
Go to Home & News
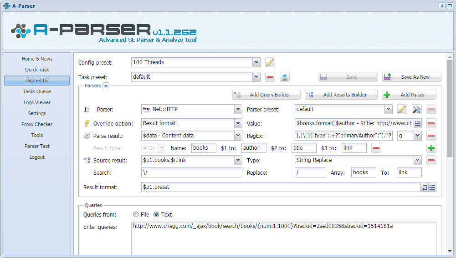click(x=37, y=59)
